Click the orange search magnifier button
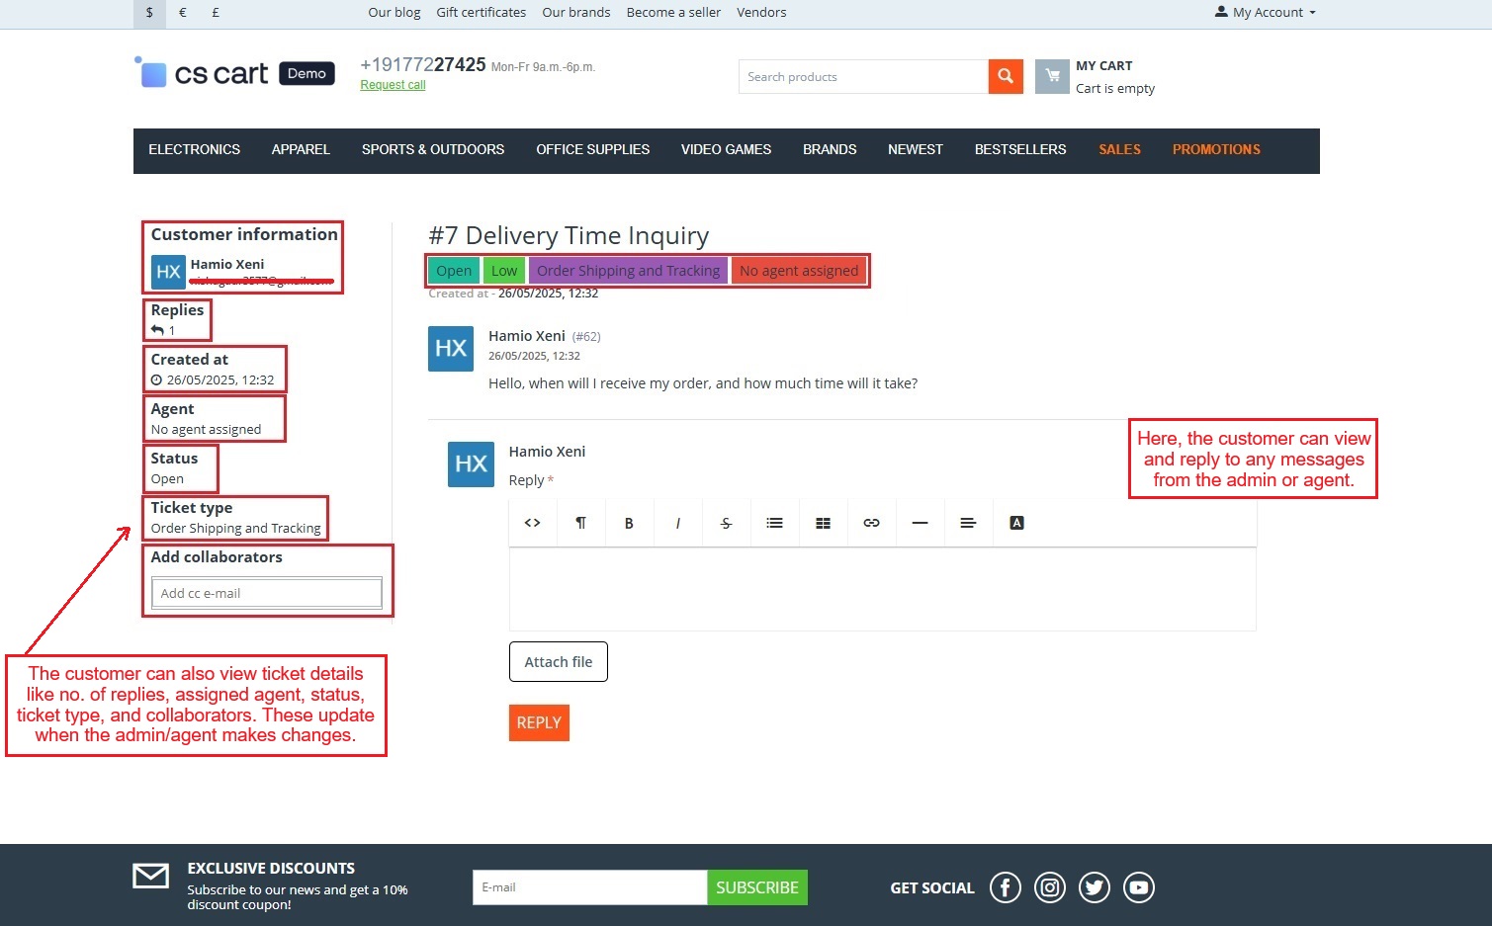Screen dimensions: 1492x926 (x=1005, y=76)
